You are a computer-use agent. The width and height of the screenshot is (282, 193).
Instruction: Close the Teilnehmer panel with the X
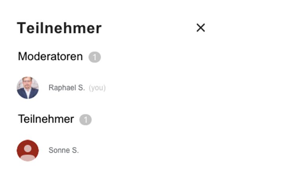click(201, 28)
